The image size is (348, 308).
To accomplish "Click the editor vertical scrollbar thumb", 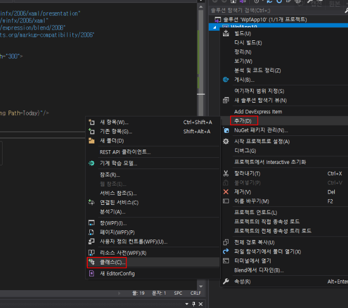I will pos(201,62).
